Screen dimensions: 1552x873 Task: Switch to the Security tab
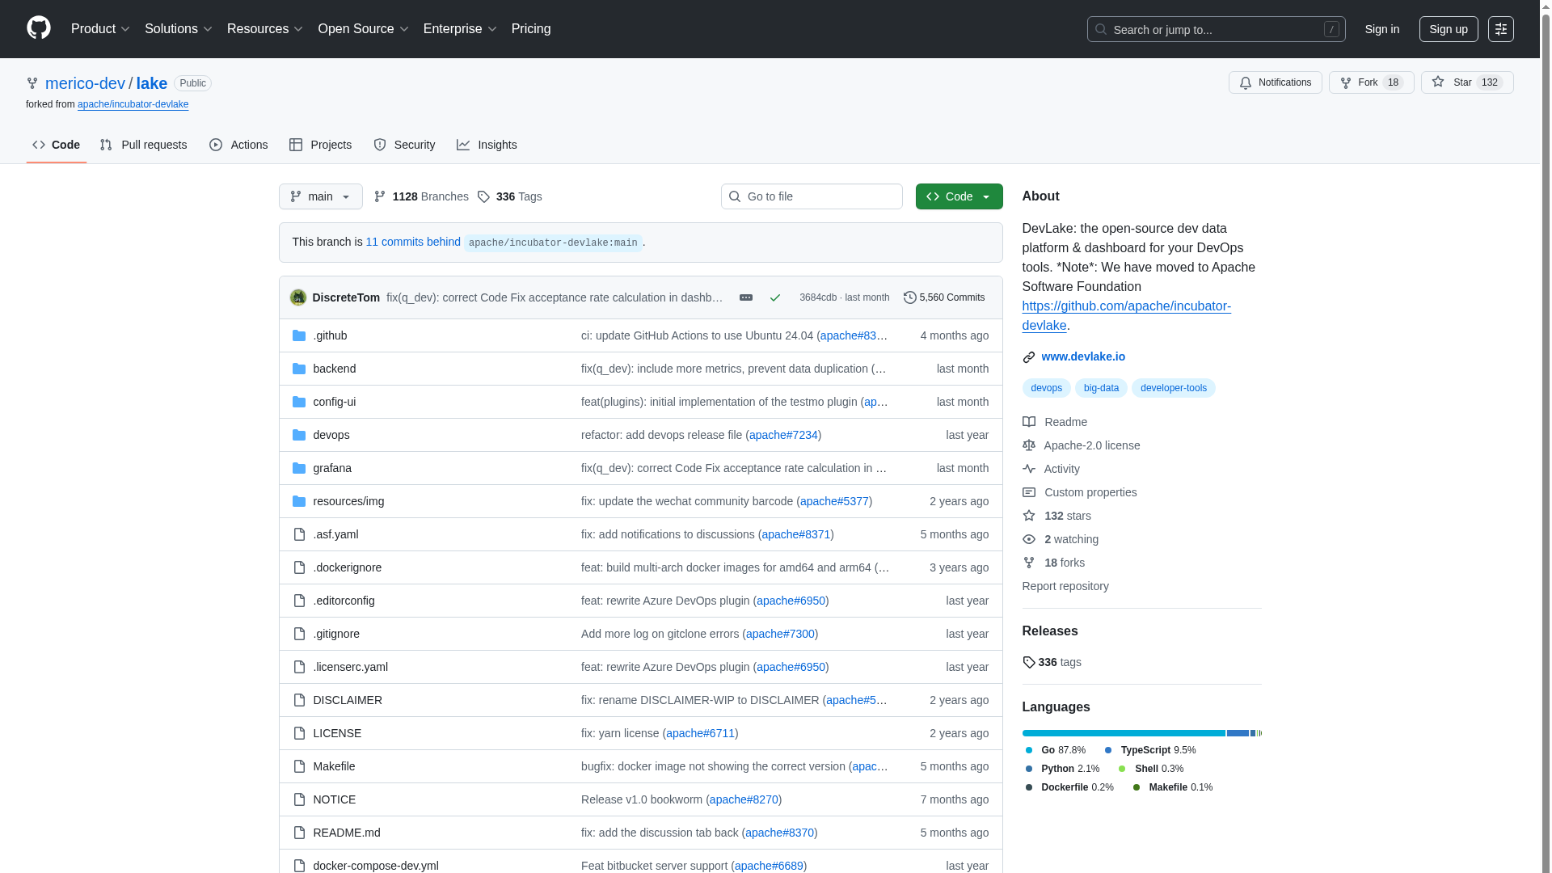404,145
